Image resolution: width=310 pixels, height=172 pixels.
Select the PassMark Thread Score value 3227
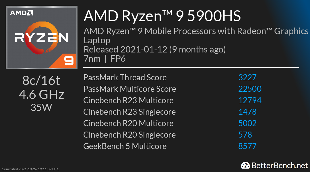pyautogui.click(x=247, y=77)
